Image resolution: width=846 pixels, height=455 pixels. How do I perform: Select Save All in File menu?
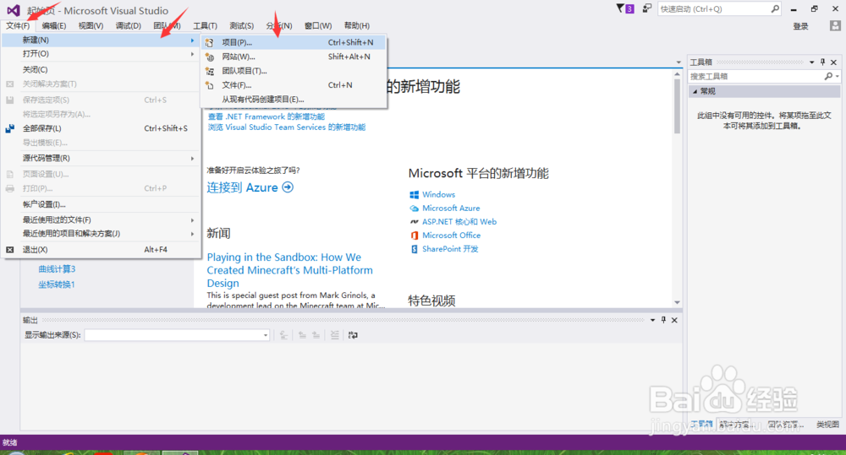pyautogui.click(x=101, y=128)
